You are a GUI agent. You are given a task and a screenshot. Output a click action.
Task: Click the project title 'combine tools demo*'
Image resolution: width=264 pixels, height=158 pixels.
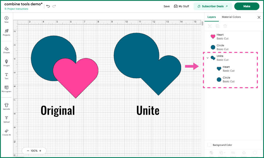23,4
